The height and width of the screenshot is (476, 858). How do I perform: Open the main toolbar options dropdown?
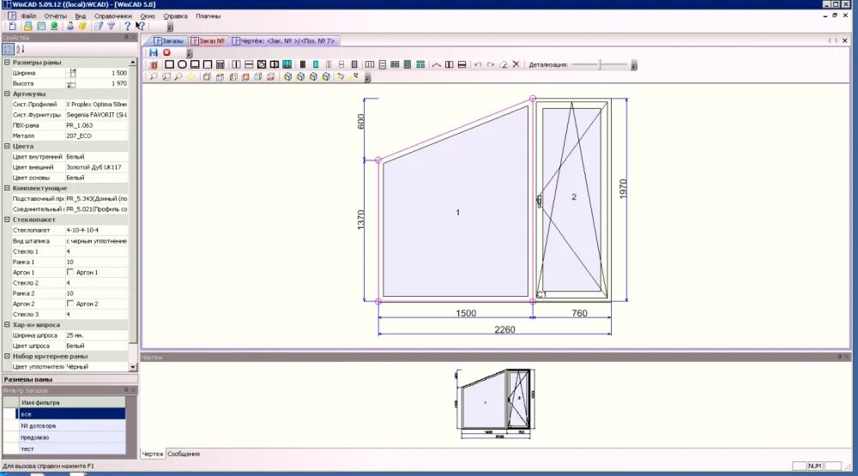(x=170, y=27)
